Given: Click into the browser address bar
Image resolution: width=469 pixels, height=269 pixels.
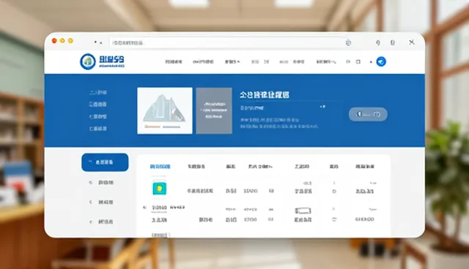Looking at the screenshot, I should (x=230, y=42).
